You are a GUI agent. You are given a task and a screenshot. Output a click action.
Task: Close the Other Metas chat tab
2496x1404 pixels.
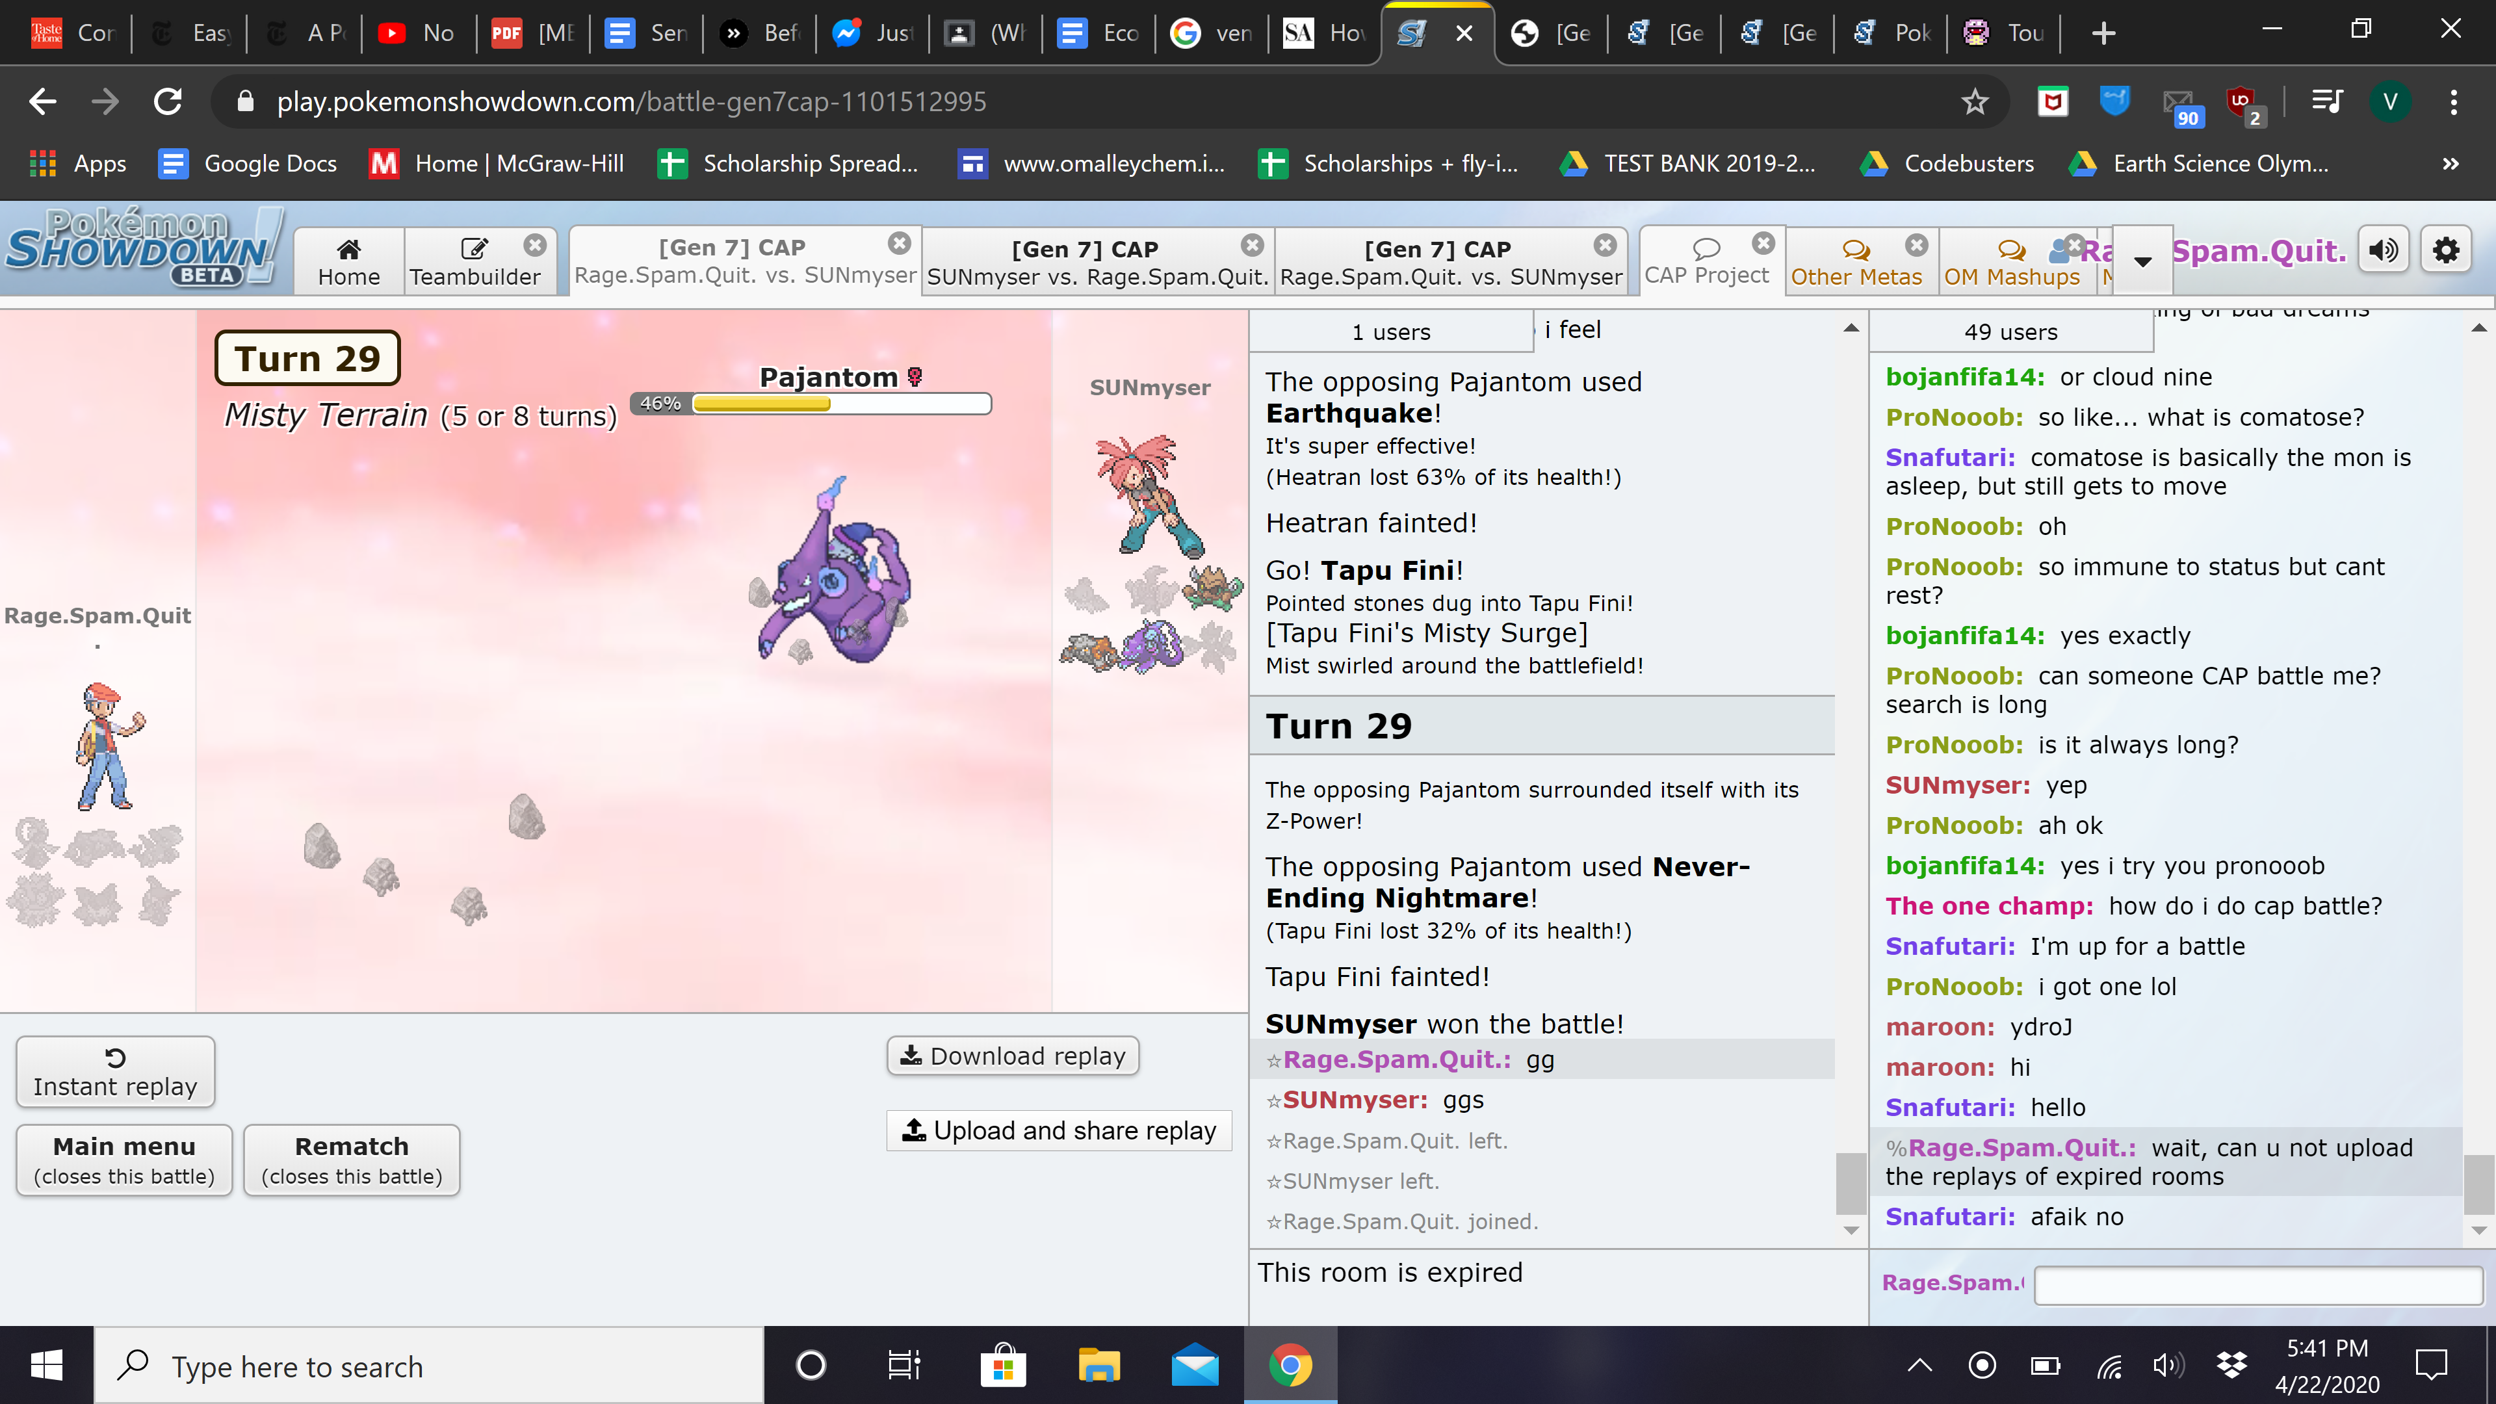coord(1917,245)
